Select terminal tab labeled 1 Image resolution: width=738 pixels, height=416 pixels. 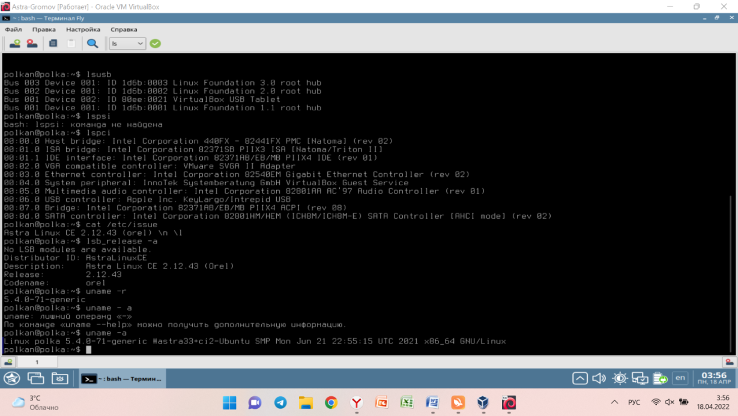pyautogui.click(x=37, y=362)
